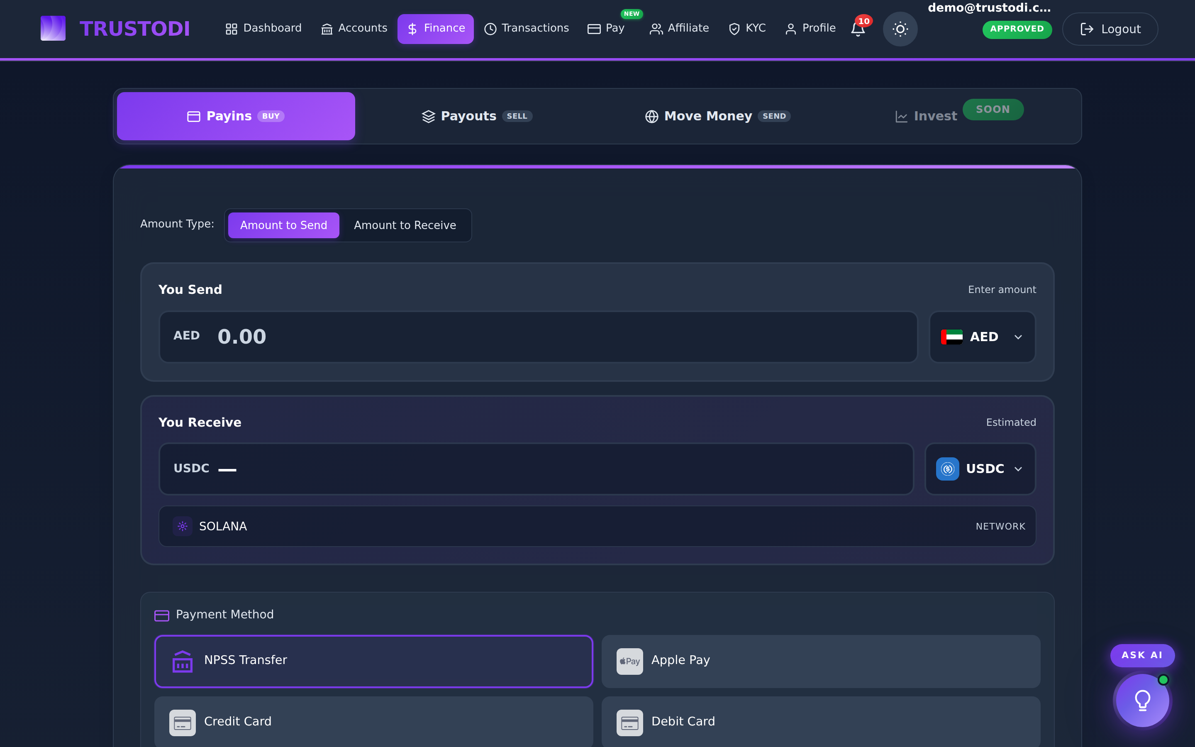The width and height of the screenshot is (1195, 747).
Task: Choose Debit Card payment method
Action: tap(821, 722)
